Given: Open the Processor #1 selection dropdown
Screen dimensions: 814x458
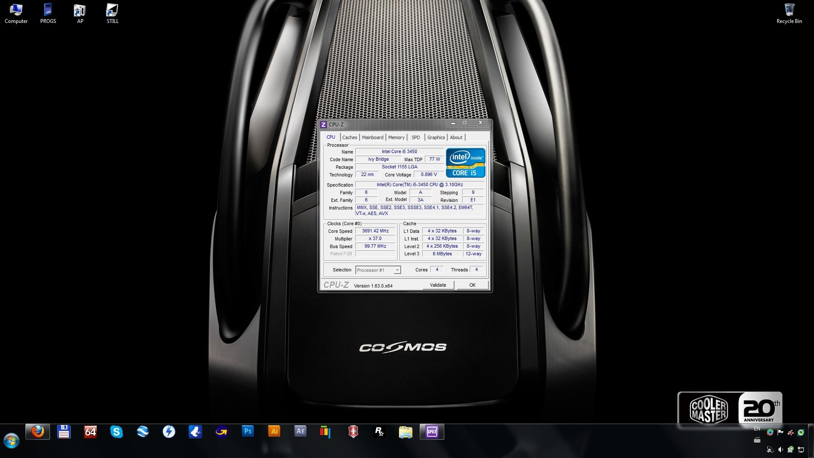Looking at the screenshot, I should [378, 270].
